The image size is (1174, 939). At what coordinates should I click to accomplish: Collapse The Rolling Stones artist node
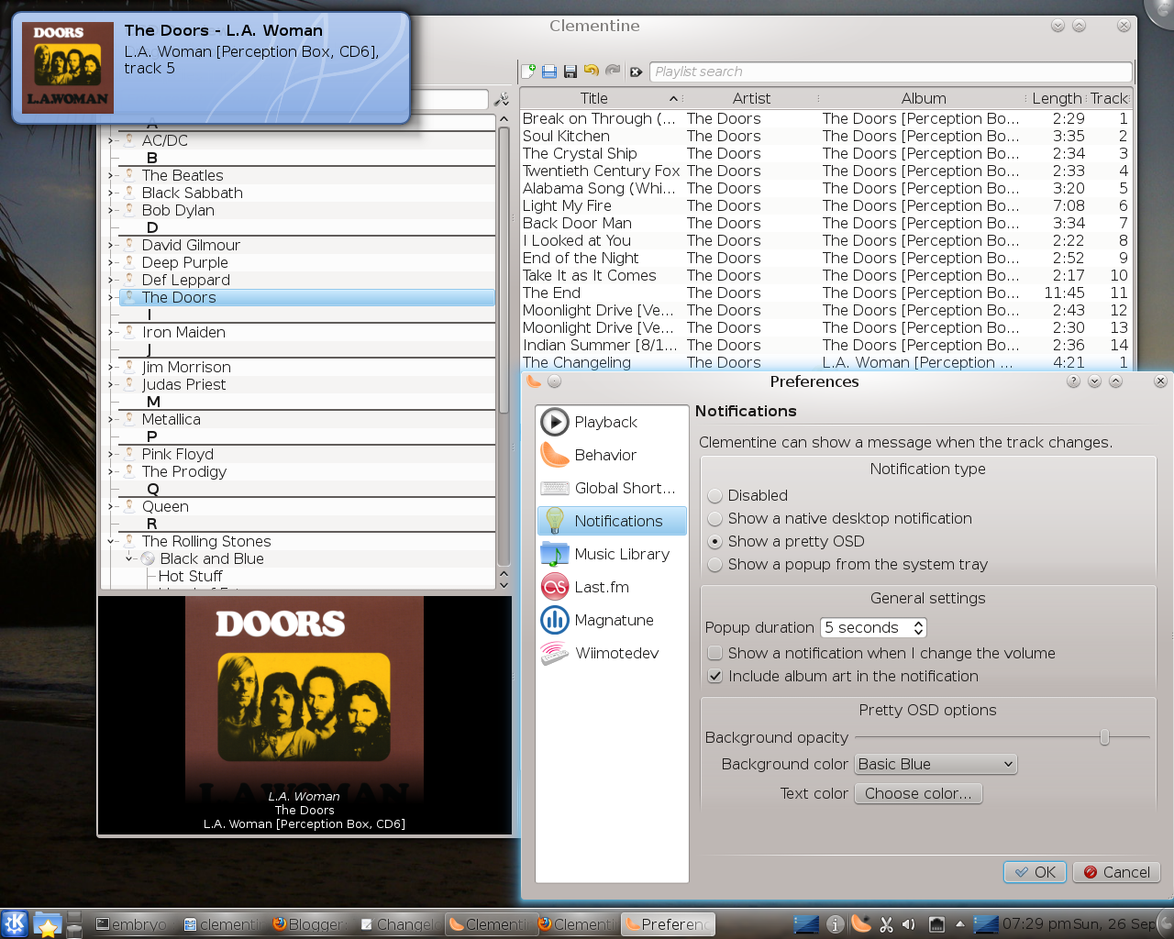click(x=110, y=541)
